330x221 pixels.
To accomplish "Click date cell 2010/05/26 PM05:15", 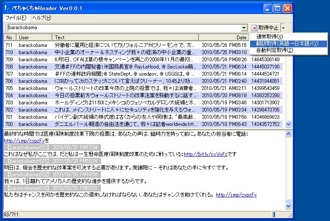I will click(x=224, y=45).
